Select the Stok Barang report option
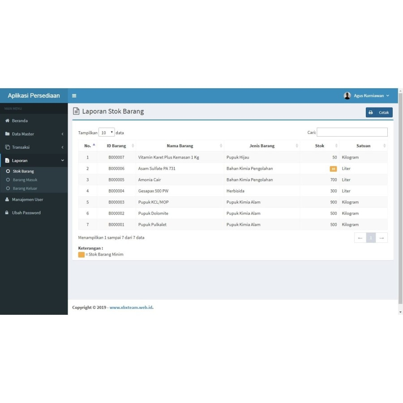The image size is (403, 403). point(23,171)
